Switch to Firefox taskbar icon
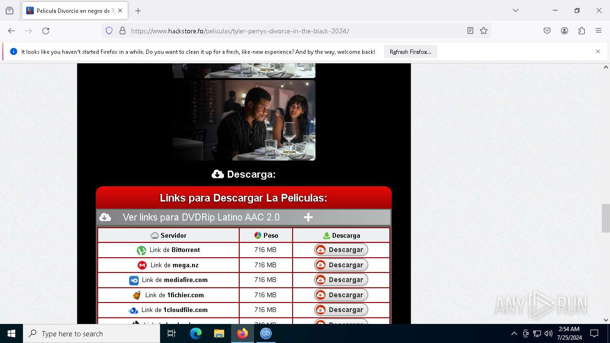 [x=243, y=333]
